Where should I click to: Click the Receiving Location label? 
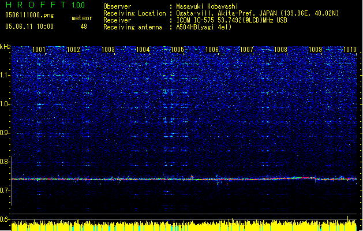(134, 13)
